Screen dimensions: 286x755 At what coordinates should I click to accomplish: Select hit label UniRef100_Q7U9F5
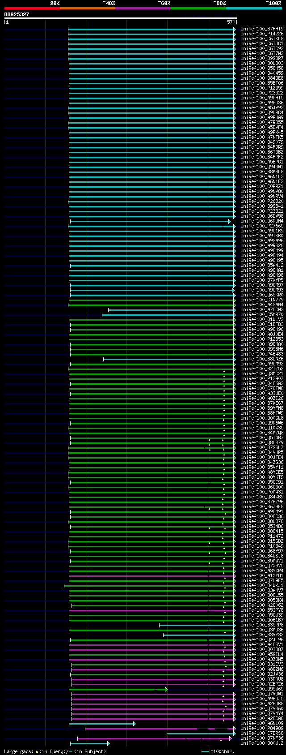click(262, 580)
